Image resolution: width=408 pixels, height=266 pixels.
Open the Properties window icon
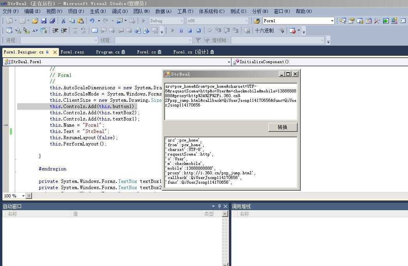(x=351, y=21)
